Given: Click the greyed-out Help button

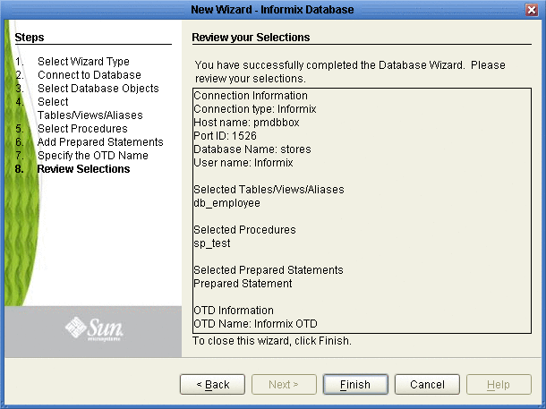Looking at the screenshot, I should (499, 384).
